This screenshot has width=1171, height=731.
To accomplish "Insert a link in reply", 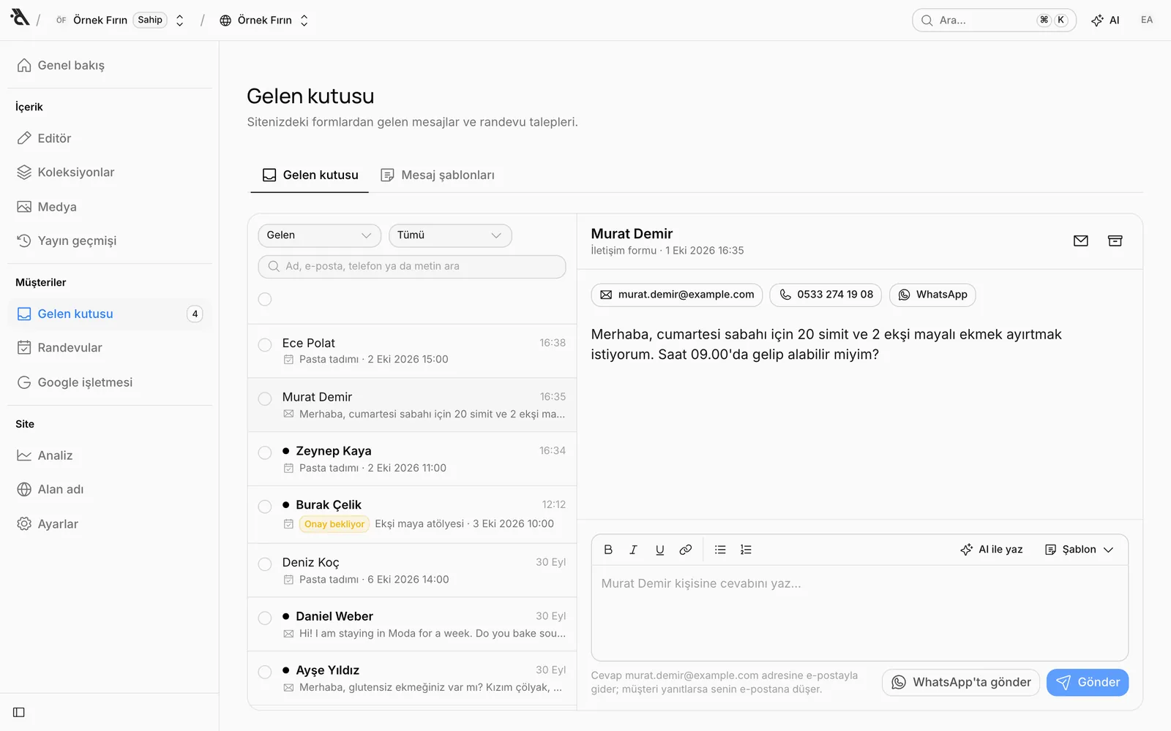I will (686, 550).
